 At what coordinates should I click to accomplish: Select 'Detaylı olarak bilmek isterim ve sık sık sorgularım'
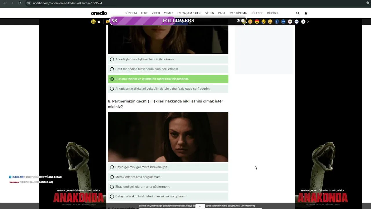168,197
